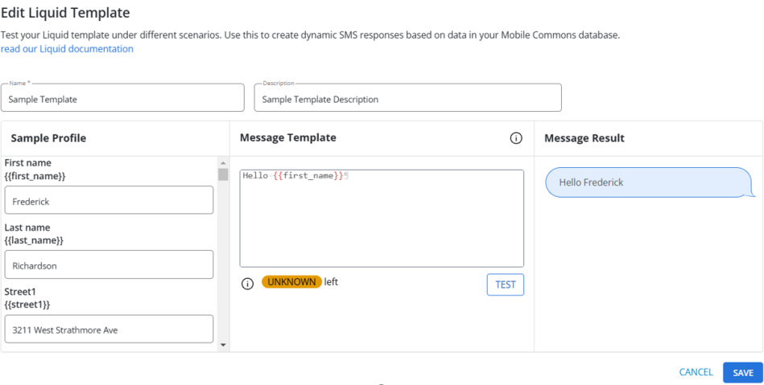Click the 'Hello Frederick' message result bubble

tap(648, 182)
